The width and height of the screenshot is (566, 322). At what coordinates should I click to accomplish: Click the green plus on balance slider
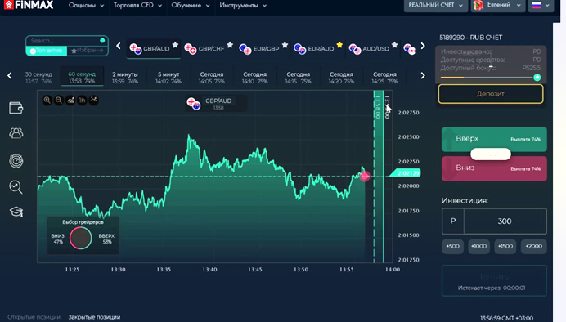pos(537,77)
